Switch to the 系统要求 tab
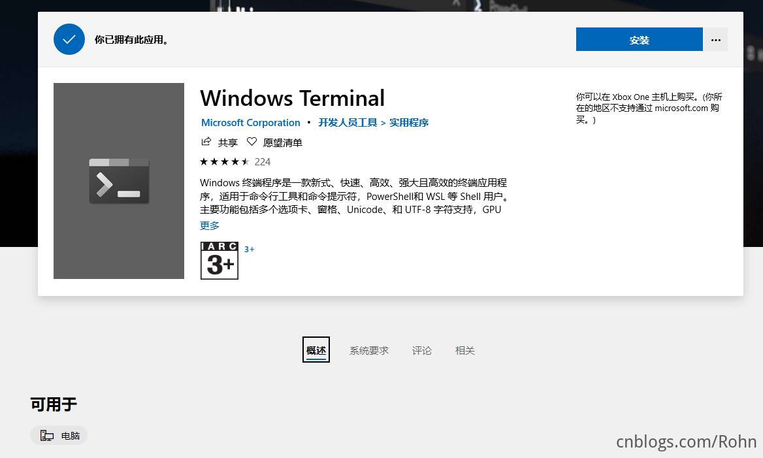The height and width of the screenshot is (458, 763). tap(369, 350)
